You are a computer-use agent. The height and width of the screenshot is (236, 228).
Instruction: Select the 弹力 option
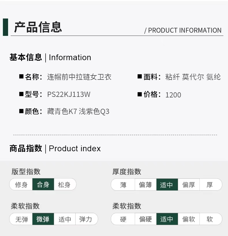point(86,219)
